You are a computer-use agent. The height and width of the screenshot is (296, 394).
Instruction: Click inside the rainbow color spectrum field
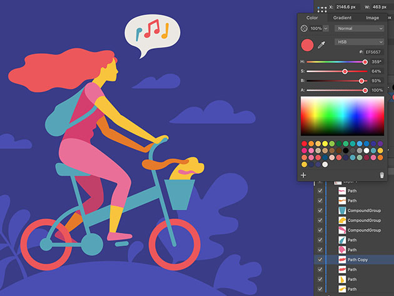(x=342, y=116)
